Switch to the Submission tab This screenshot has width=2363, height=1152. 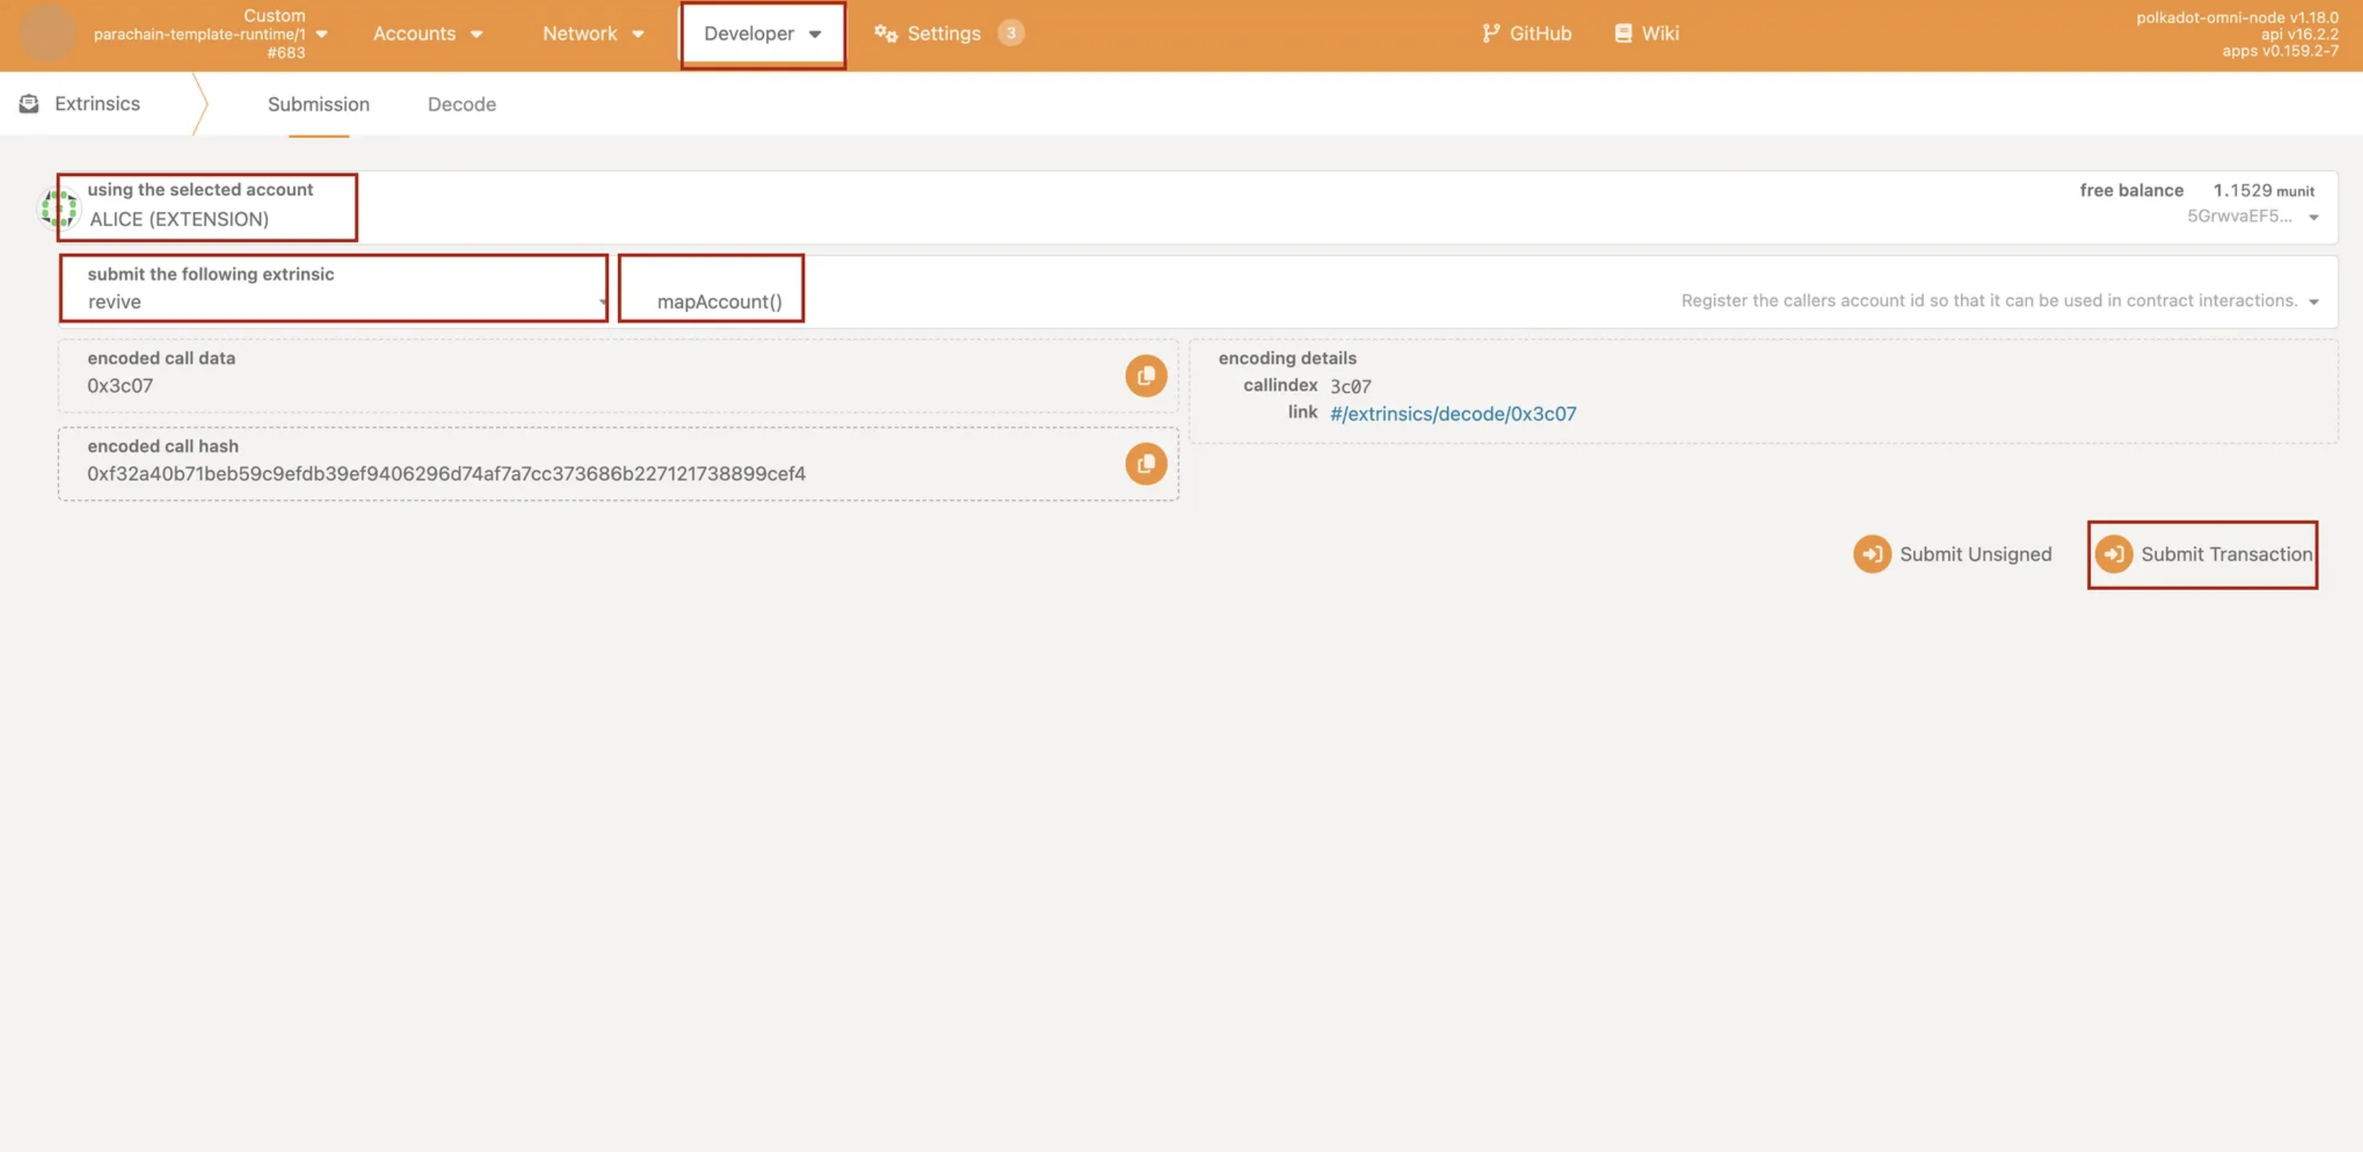[318, 104]
